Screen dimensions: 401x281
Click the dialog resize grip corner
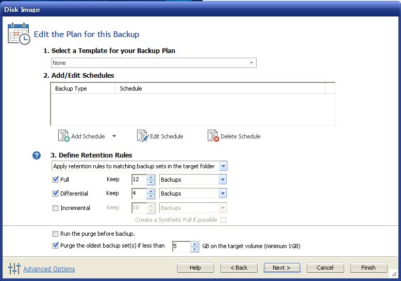point(394,274)
